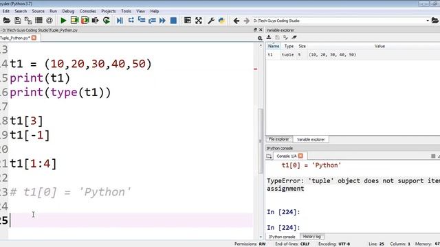This screenshot has width=440, height=247.
Task: Close the editor pane with the X
Action: (261, 30)
